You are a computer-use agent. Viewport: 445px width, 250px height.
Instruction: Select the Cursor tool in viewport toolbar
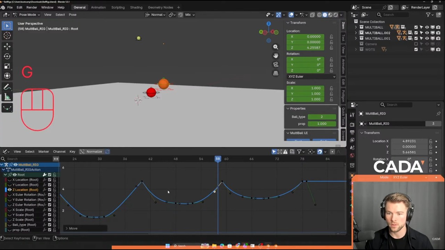(7, 35)
